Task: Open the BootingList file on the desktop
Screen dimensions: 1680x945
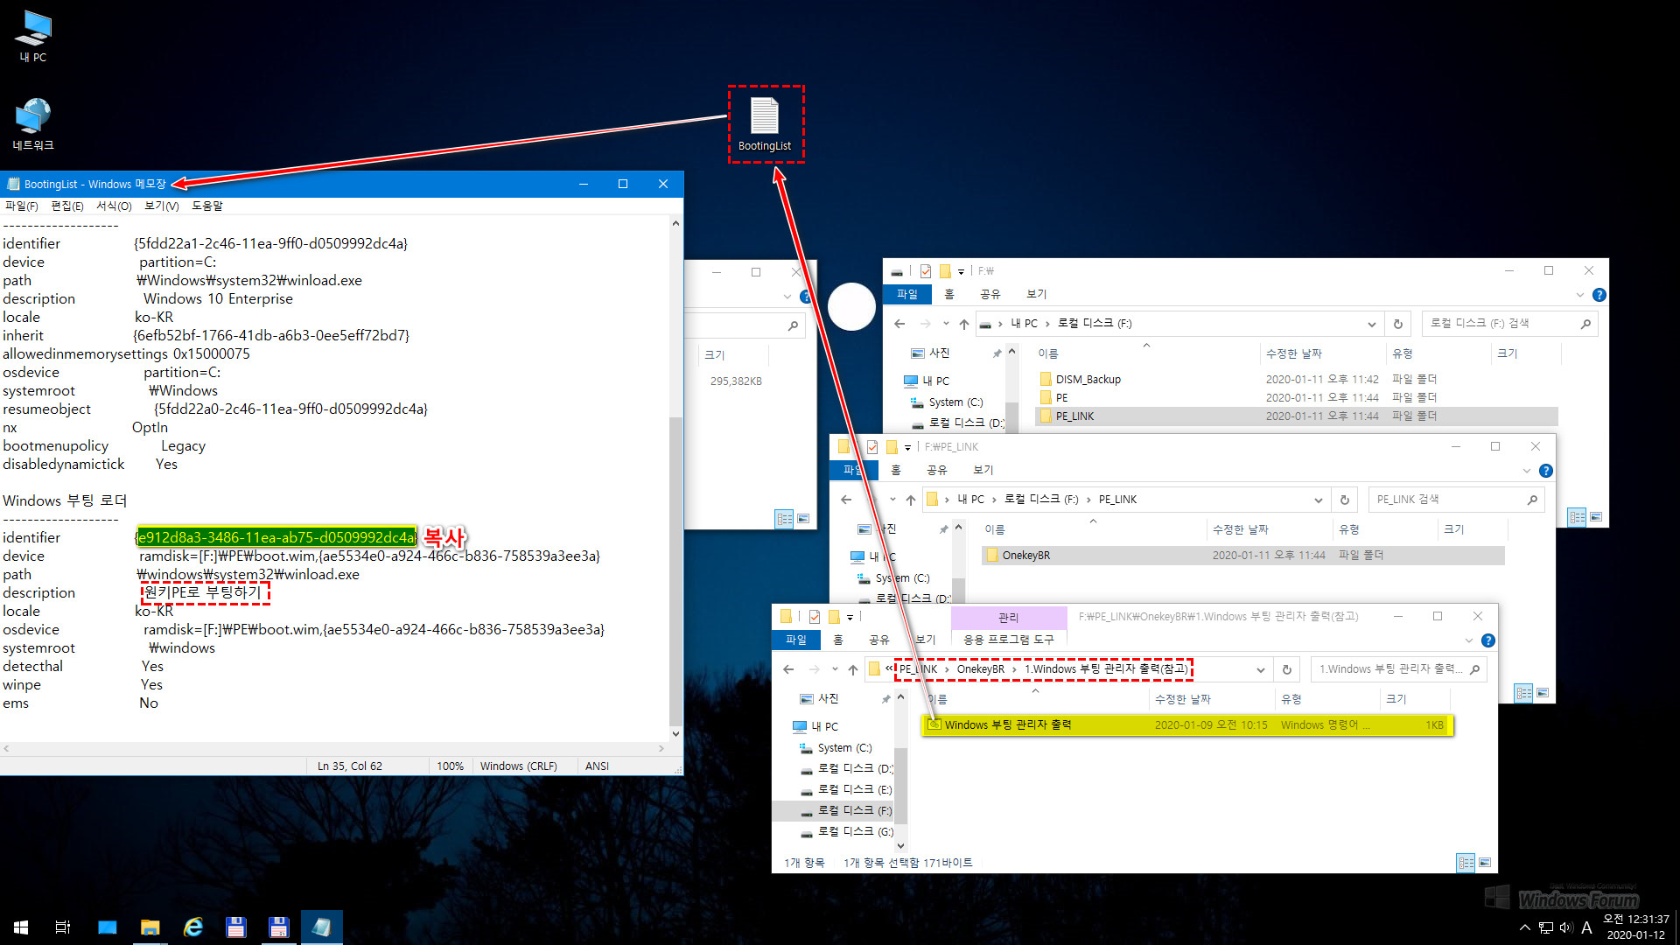Action: (x=765, y=123)
